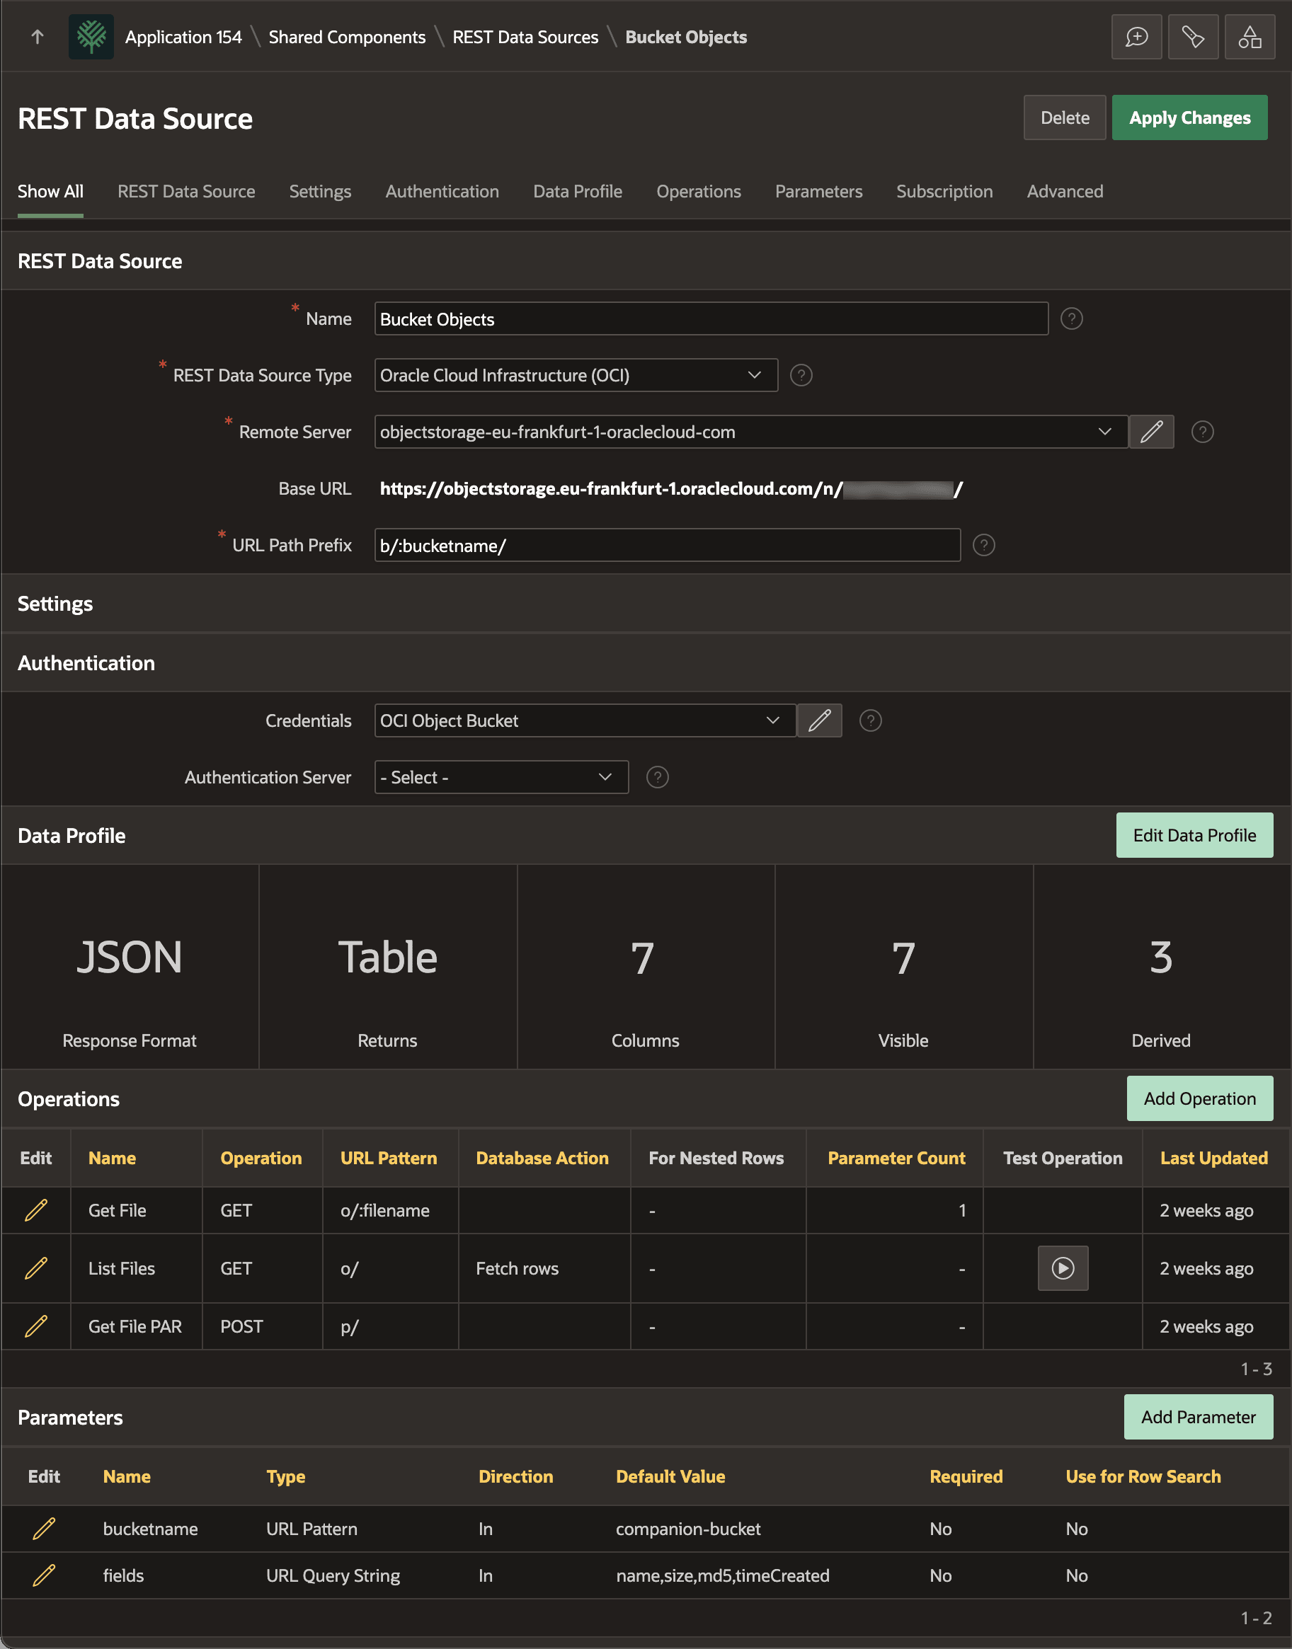Open the Authentication Server dropdown
Image resolution: width=1292 pixels, height=1649 pixels.
[x=501, y=777]
